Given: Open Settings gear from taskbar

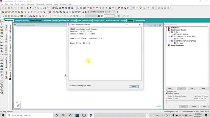Looking at the screenshot, I should 70,115.
